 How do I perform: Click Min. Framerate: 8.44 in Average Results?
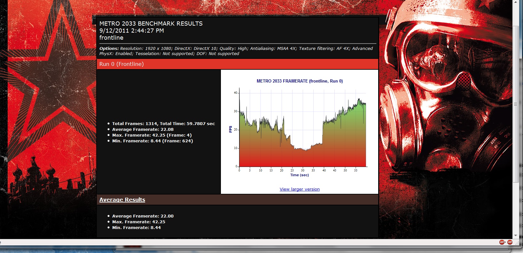[x=137, y=227]
